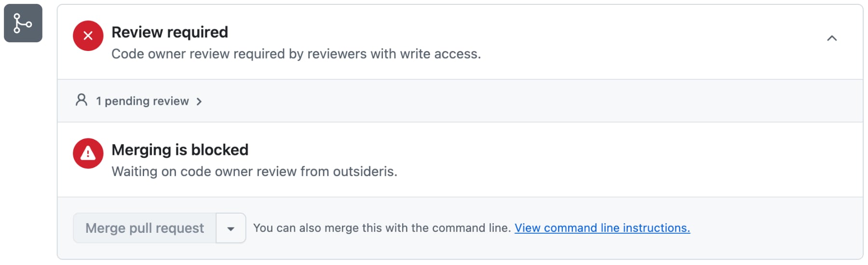Click the person icon beside pending review

click(x=81, y=100)
